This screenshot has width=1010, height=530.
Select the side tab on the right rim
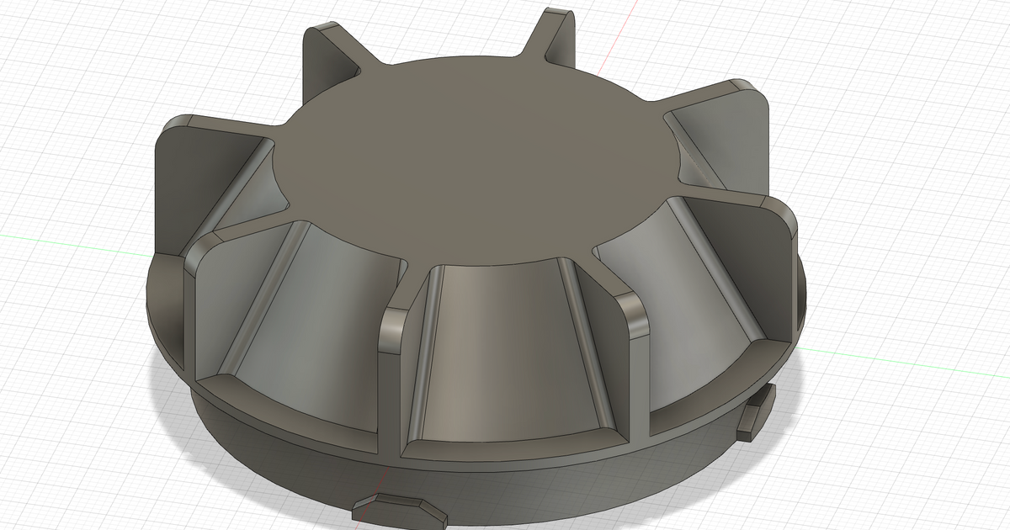tap(753, 412)
